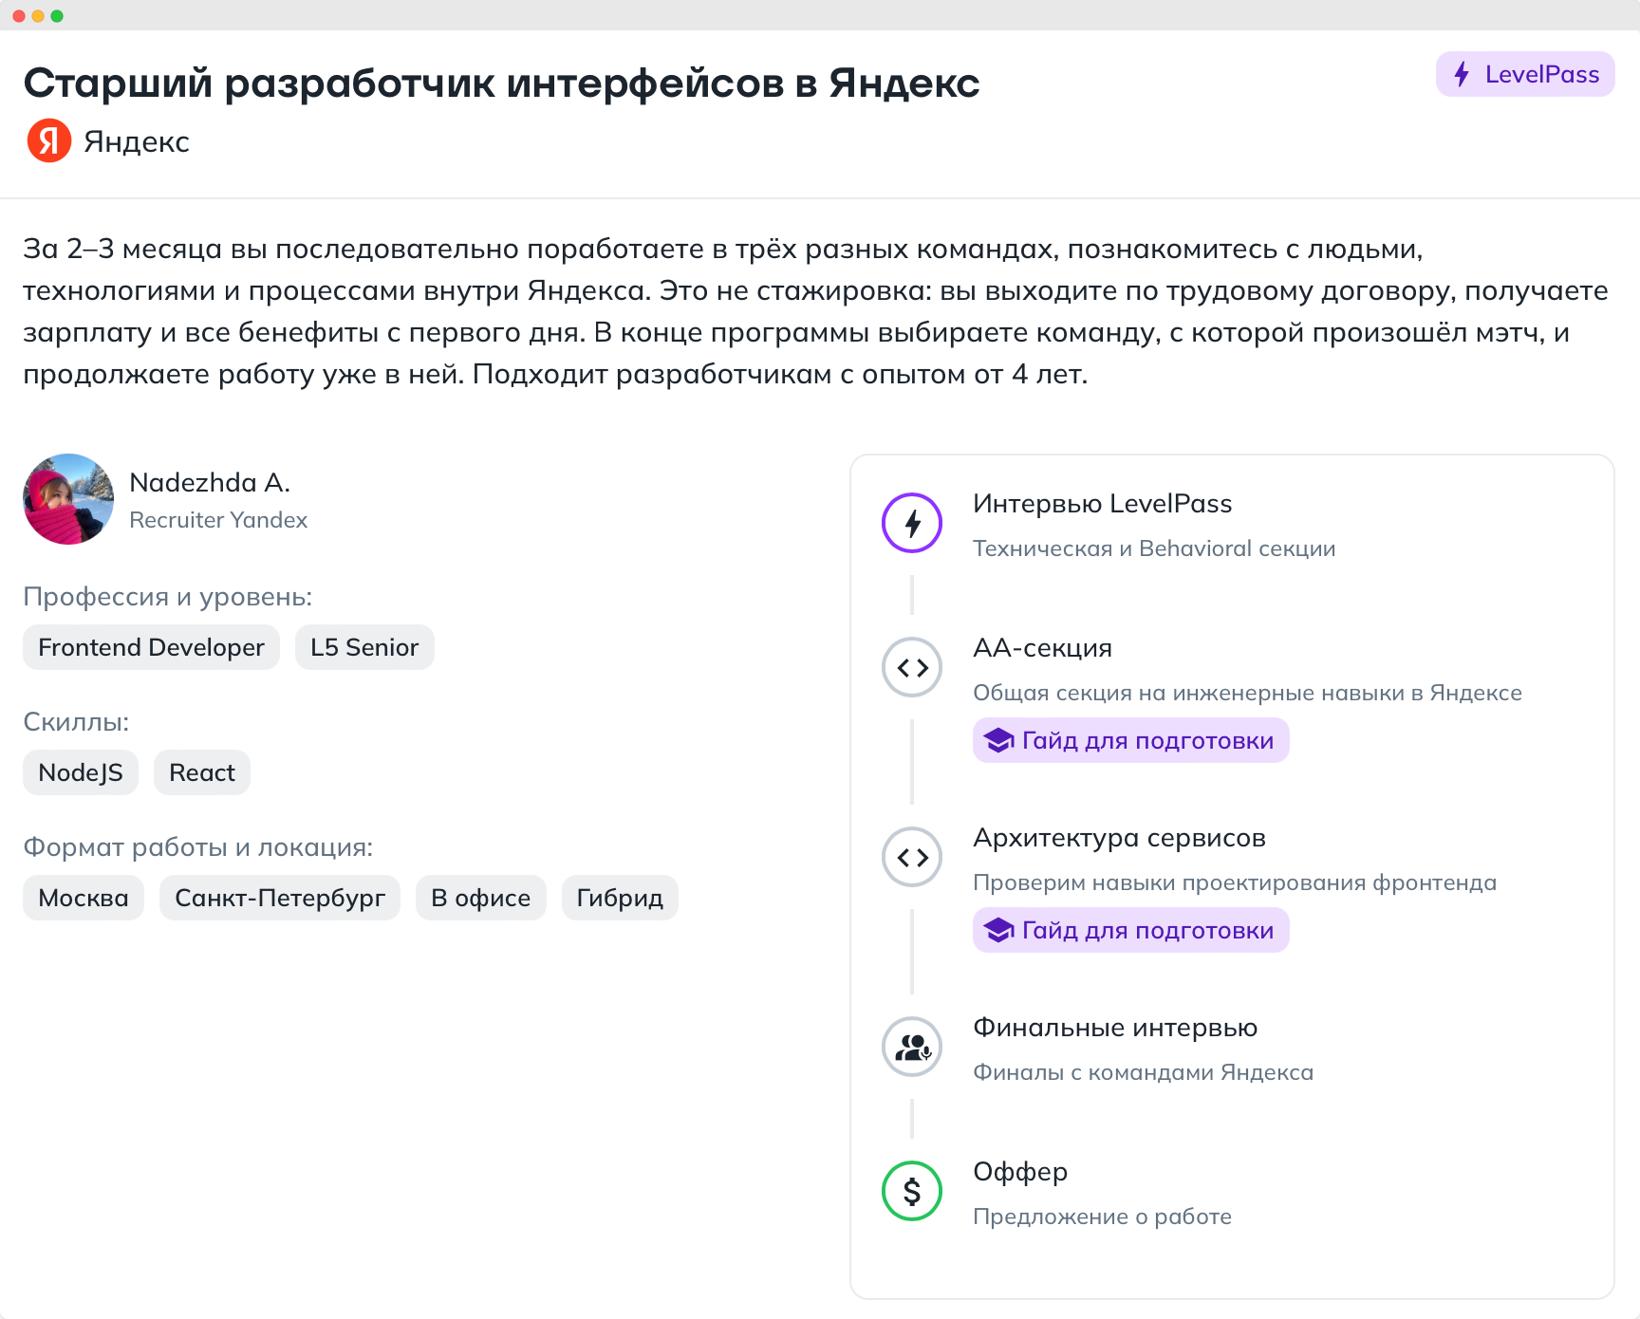Click Общая секция на инженерные навыки text
The height and width of the screenshot is (1319, 1640).
[x=1247, y=693]
